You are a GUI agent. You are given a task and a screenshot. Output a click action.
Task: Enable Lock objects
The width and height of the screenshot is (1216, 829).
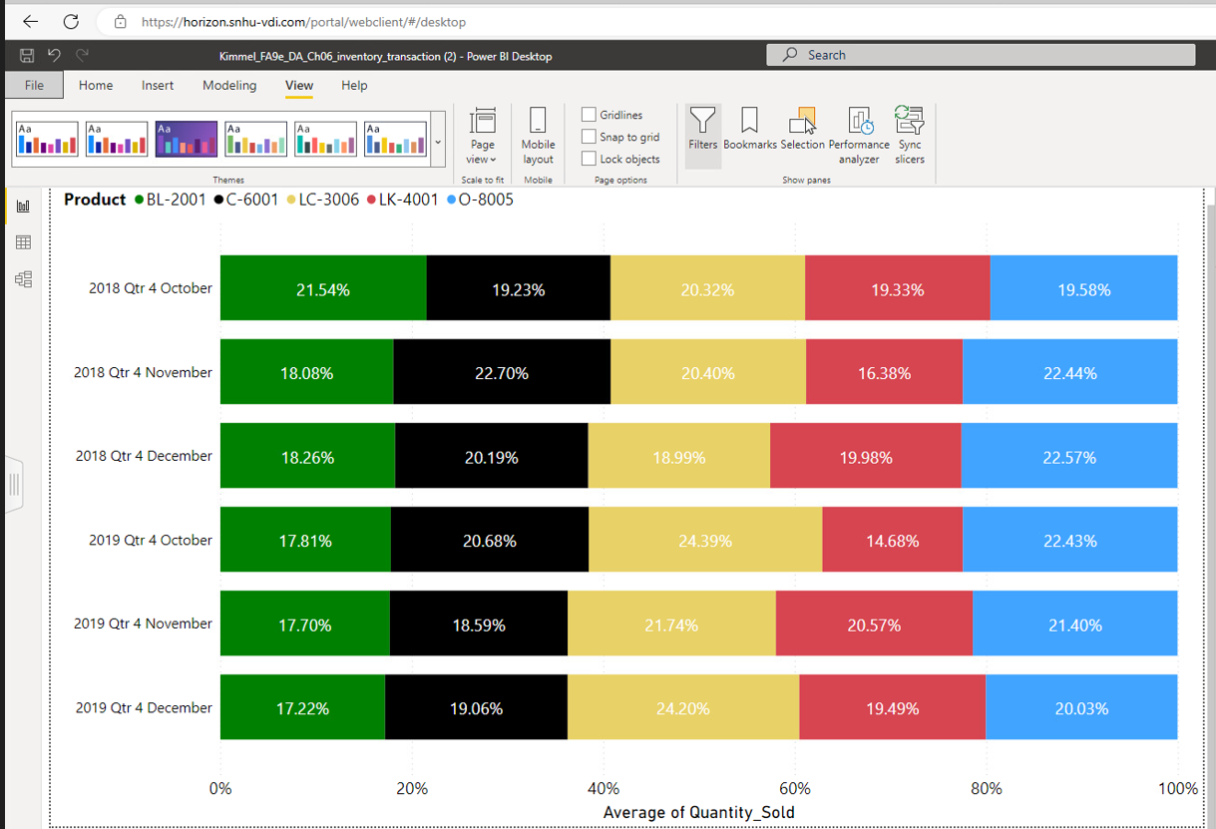(x=589, y=159)
